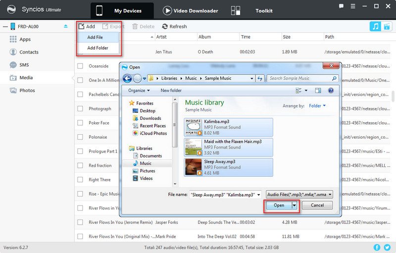The width and height of the screenshot is (396, 253).
Task: Open the Toolkit tab
Action: coord(251,10)
